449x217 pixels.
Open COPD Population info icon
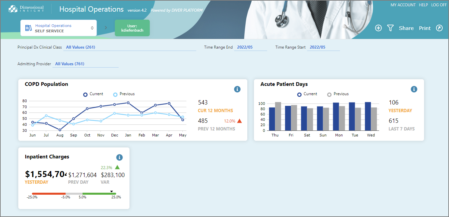237,89
